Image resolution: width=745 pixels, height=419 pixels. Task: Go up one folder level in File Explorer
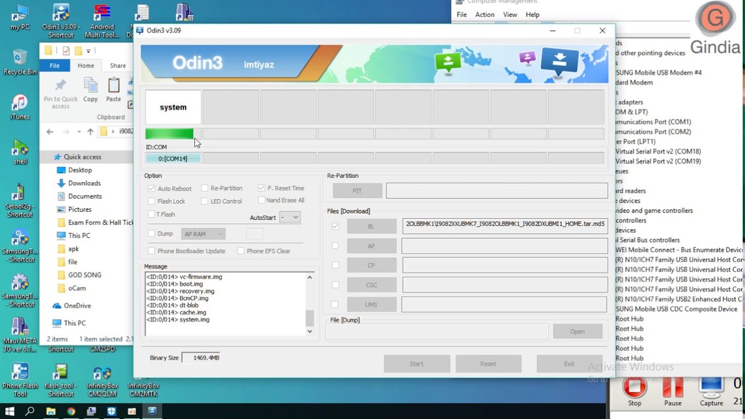(x=90, y=132)
